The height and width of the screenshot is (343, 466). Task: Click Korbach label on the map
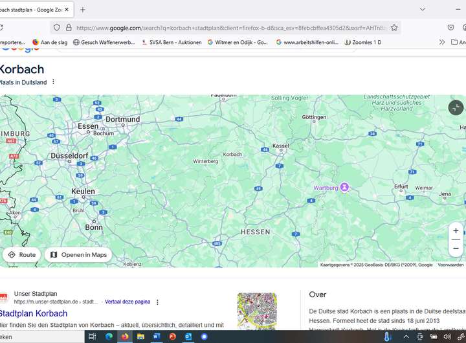tap(232, 154)
